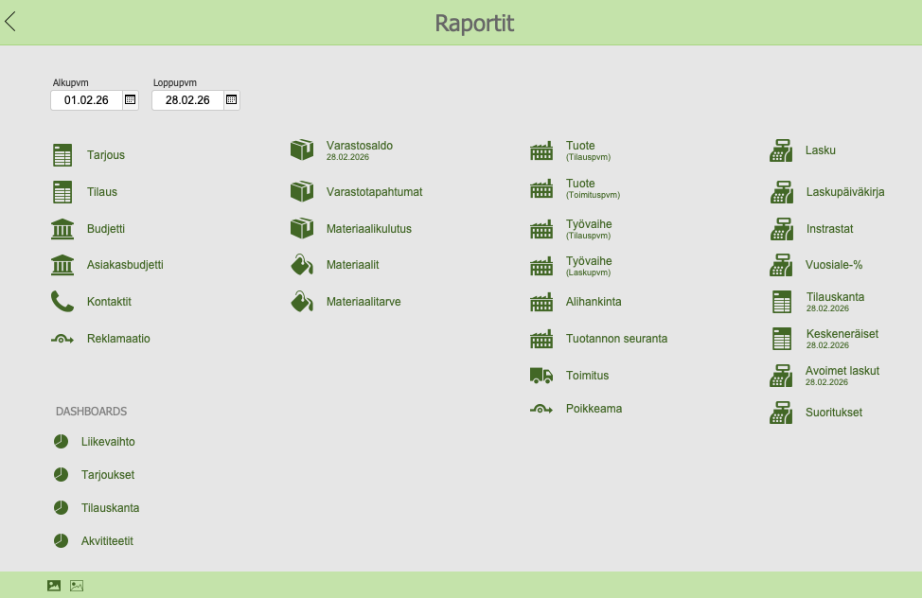Click the back arrow in header
Image resolution: width=922 pixels, height=598 pixels.
click(11, 22)
